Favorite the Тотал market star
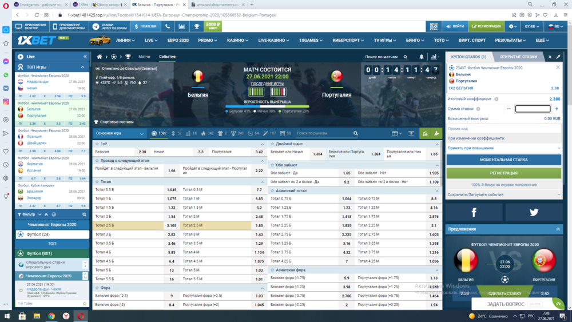The height and width of the screenshot is (322, 572). (97, 182)
